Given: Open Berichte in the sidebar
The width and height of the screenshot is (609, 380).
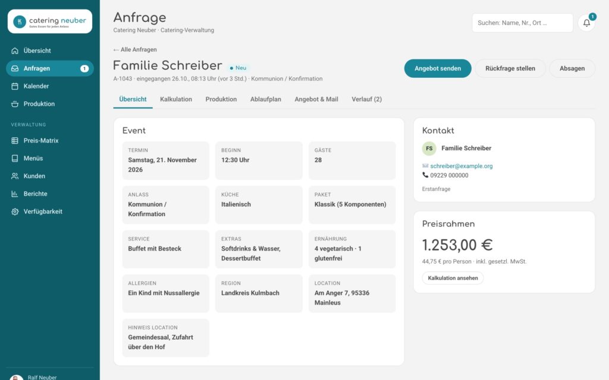Looking at the screenshot, I should pos(50,194).
